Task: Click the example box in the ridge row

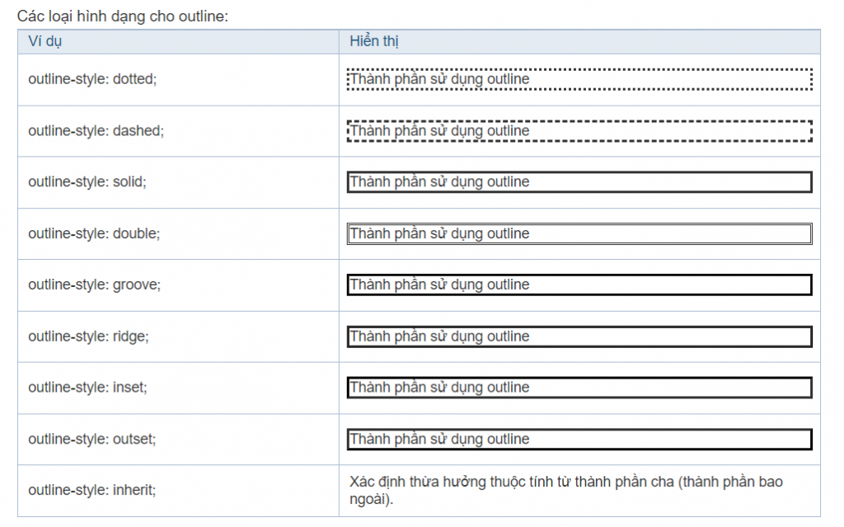Action: (x=579, y=336)
